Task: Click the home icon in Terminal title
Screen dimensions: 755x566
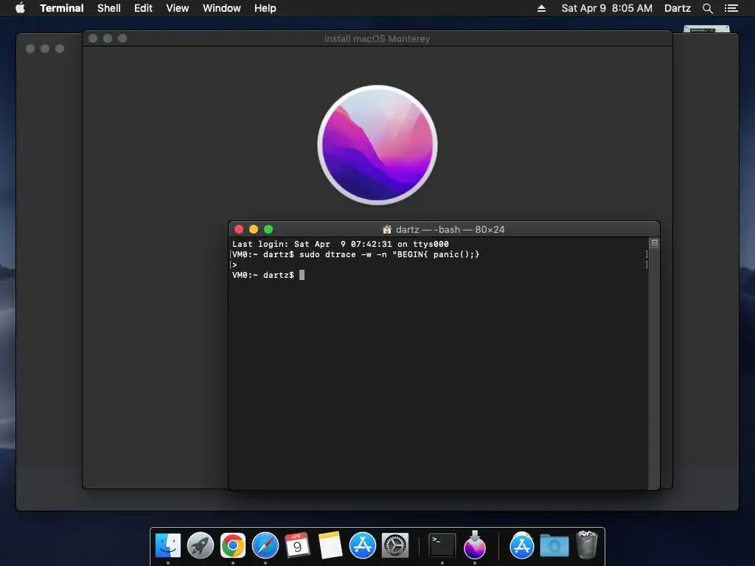Action: (386, 229)
